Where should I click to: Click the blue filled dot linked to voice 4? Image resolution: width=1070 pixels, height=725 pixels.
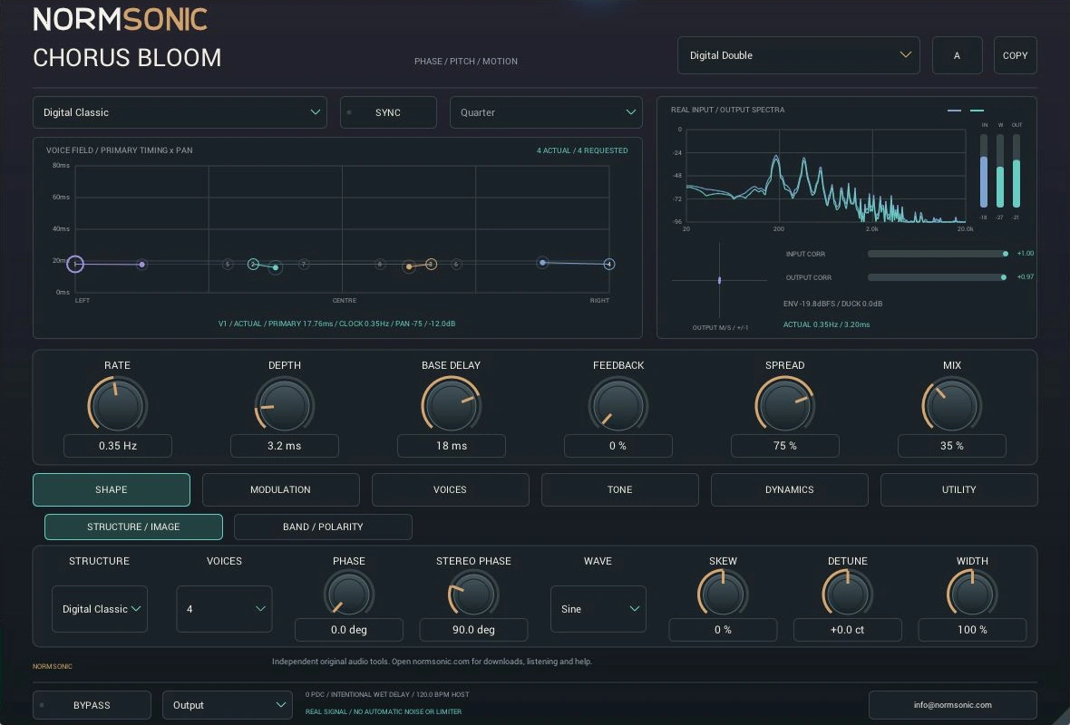[542, 262]
